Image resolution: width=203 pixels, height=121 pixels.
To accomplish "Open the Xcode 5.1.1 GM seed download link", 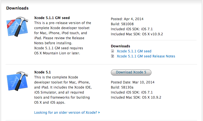I will pyautogui.click(x=134, y=51).
